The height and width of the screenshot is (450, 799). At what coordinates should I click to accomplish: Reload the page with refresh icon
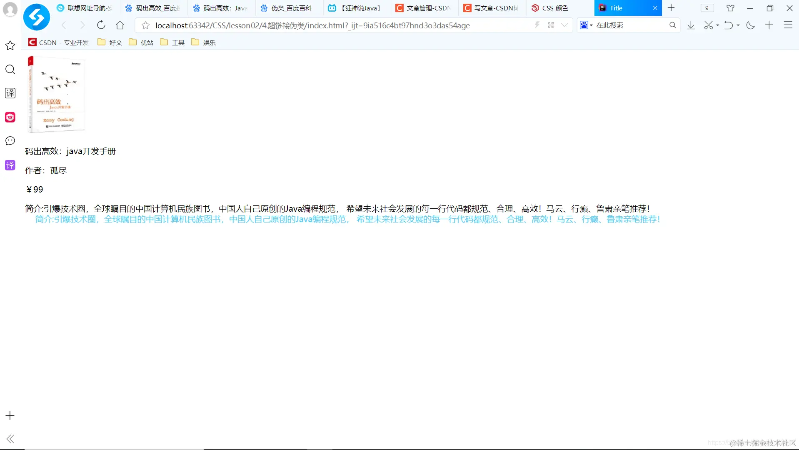(101, 25)
